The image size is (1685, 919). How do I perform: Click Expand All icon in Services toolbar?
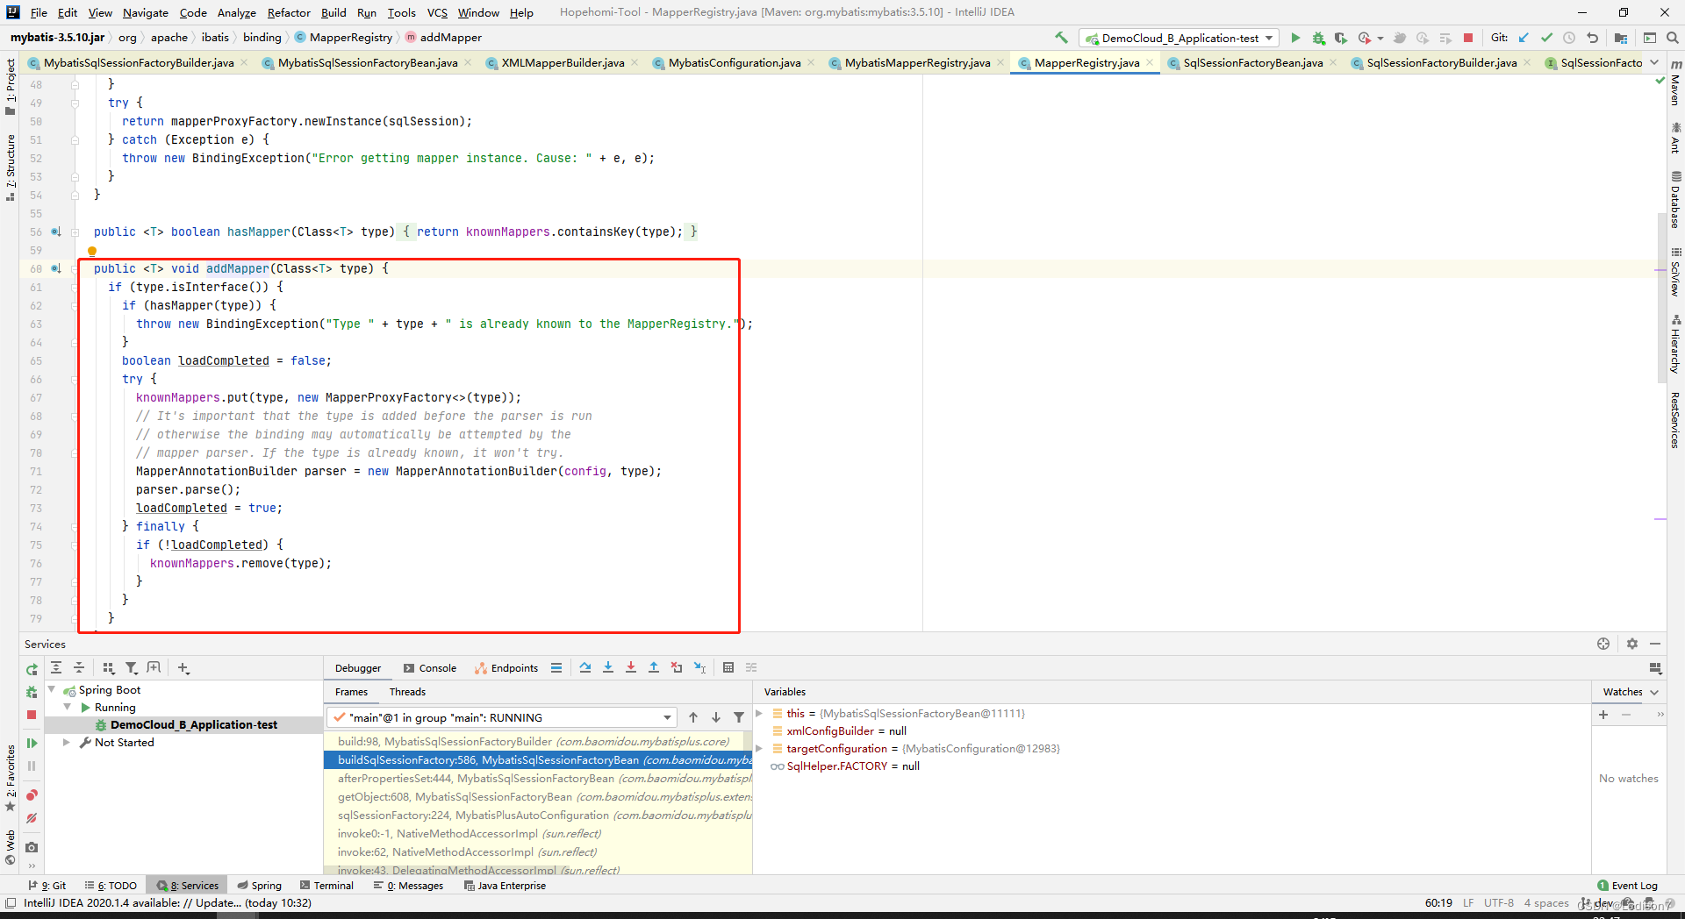coord(55,667)
